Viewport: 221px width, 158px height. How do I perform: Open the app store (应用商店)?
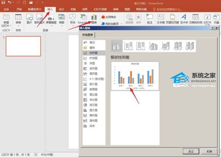tap(109, 17)
